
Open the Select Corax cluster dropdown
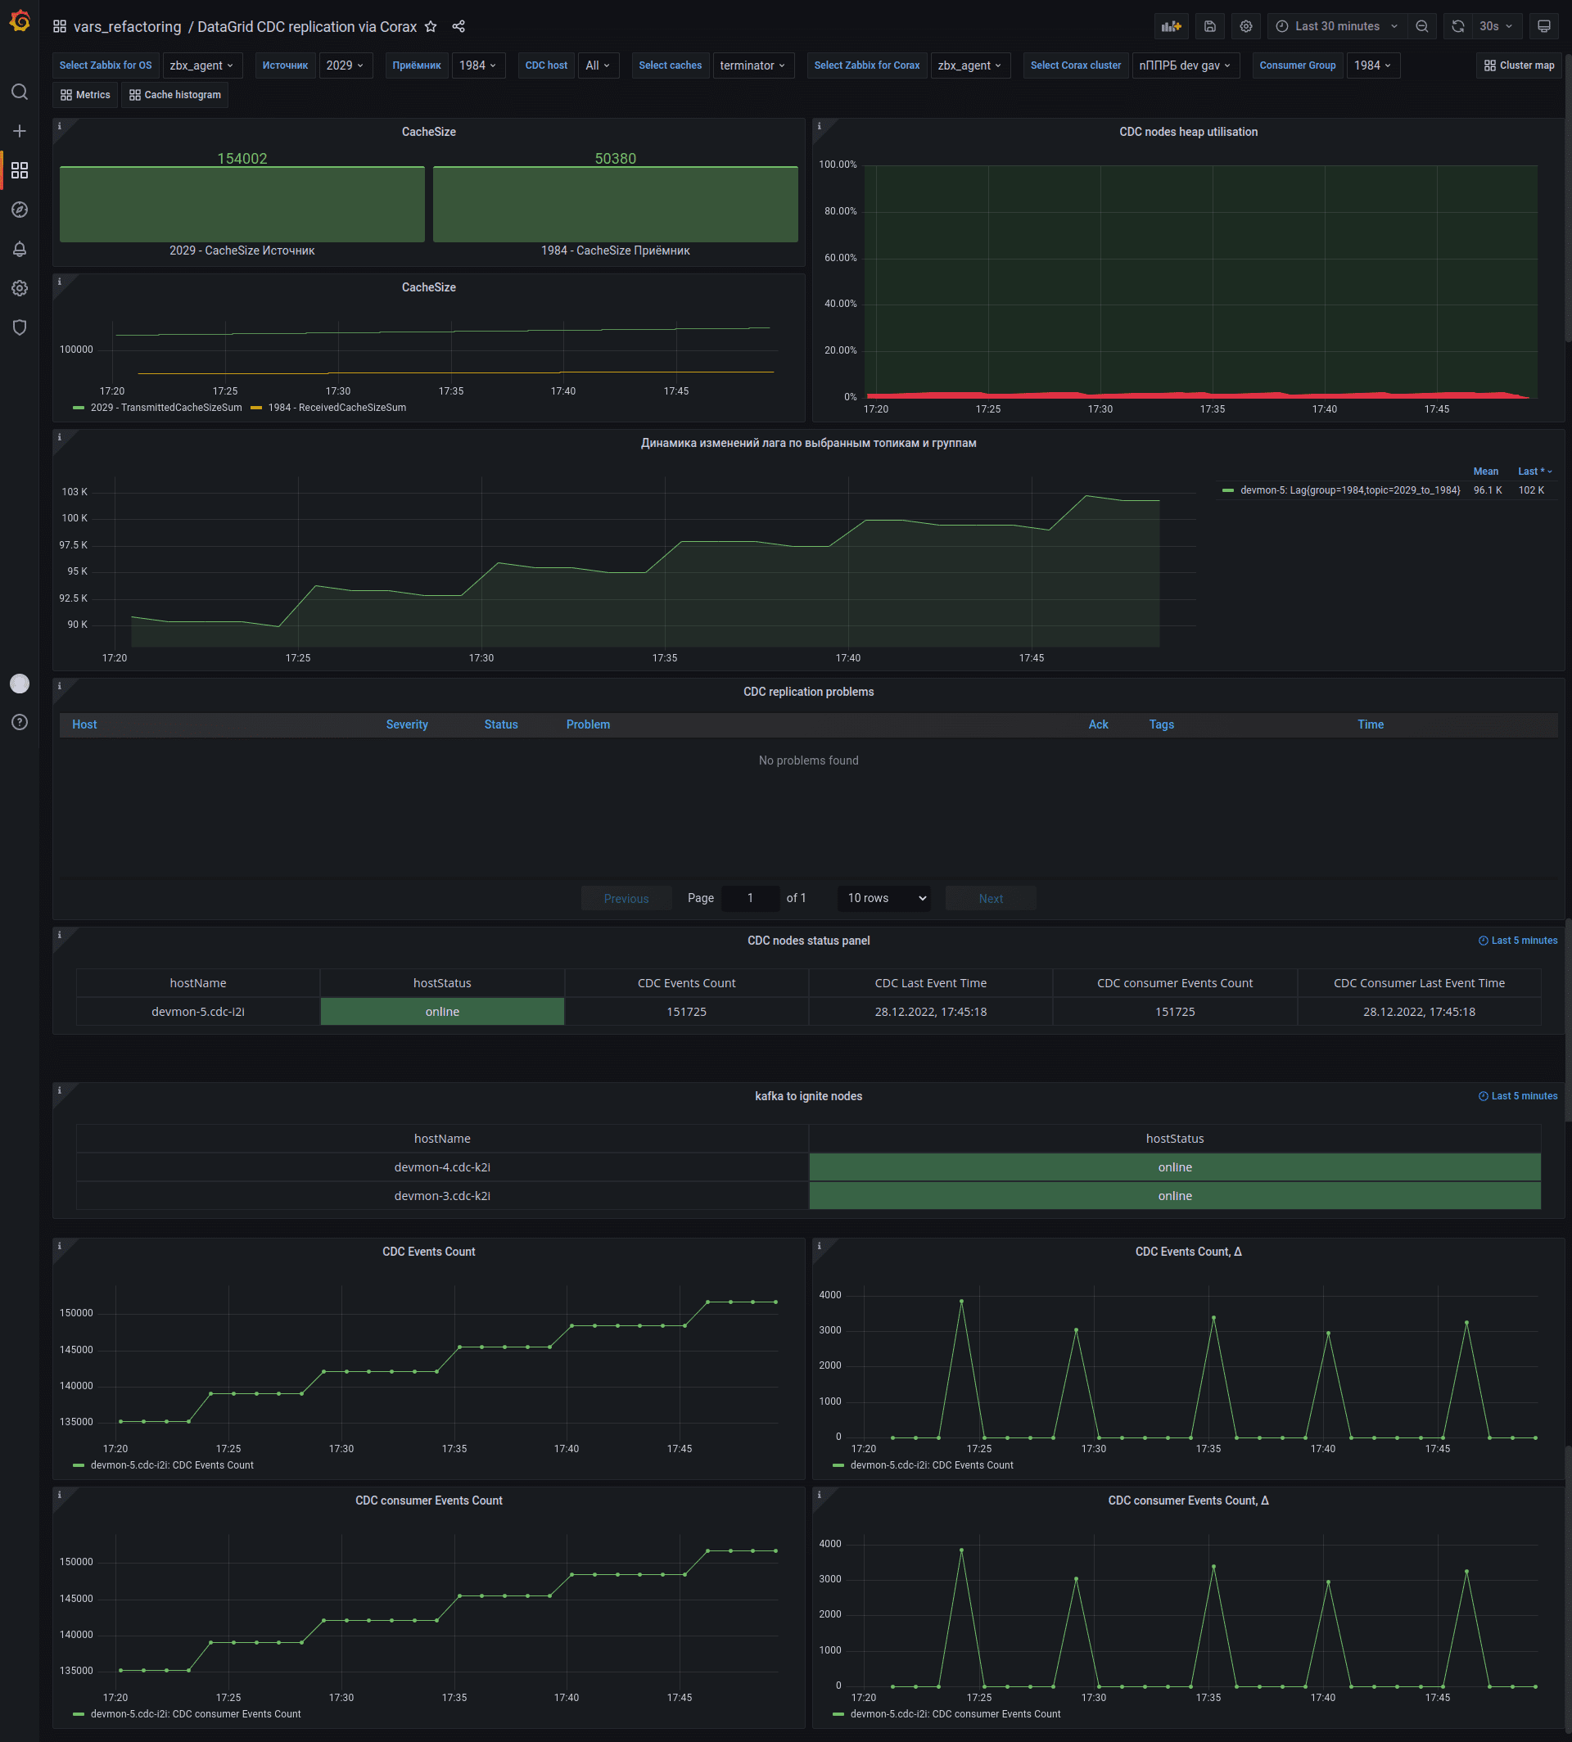click(x=1185, y=65)
